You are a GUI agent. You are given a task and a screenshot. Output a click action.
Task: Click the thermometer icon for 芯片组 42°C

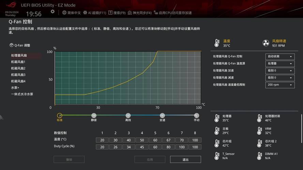[217, 143]
